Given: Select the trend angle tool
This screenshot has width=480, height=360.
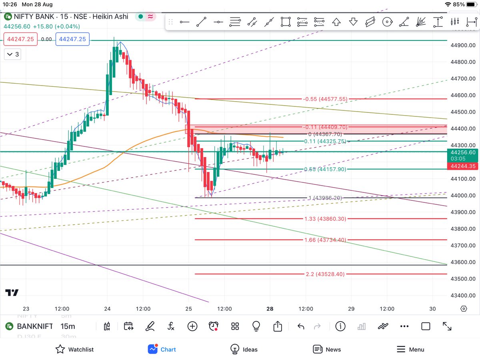Looking at the screenshot, I should pos(404,22).
